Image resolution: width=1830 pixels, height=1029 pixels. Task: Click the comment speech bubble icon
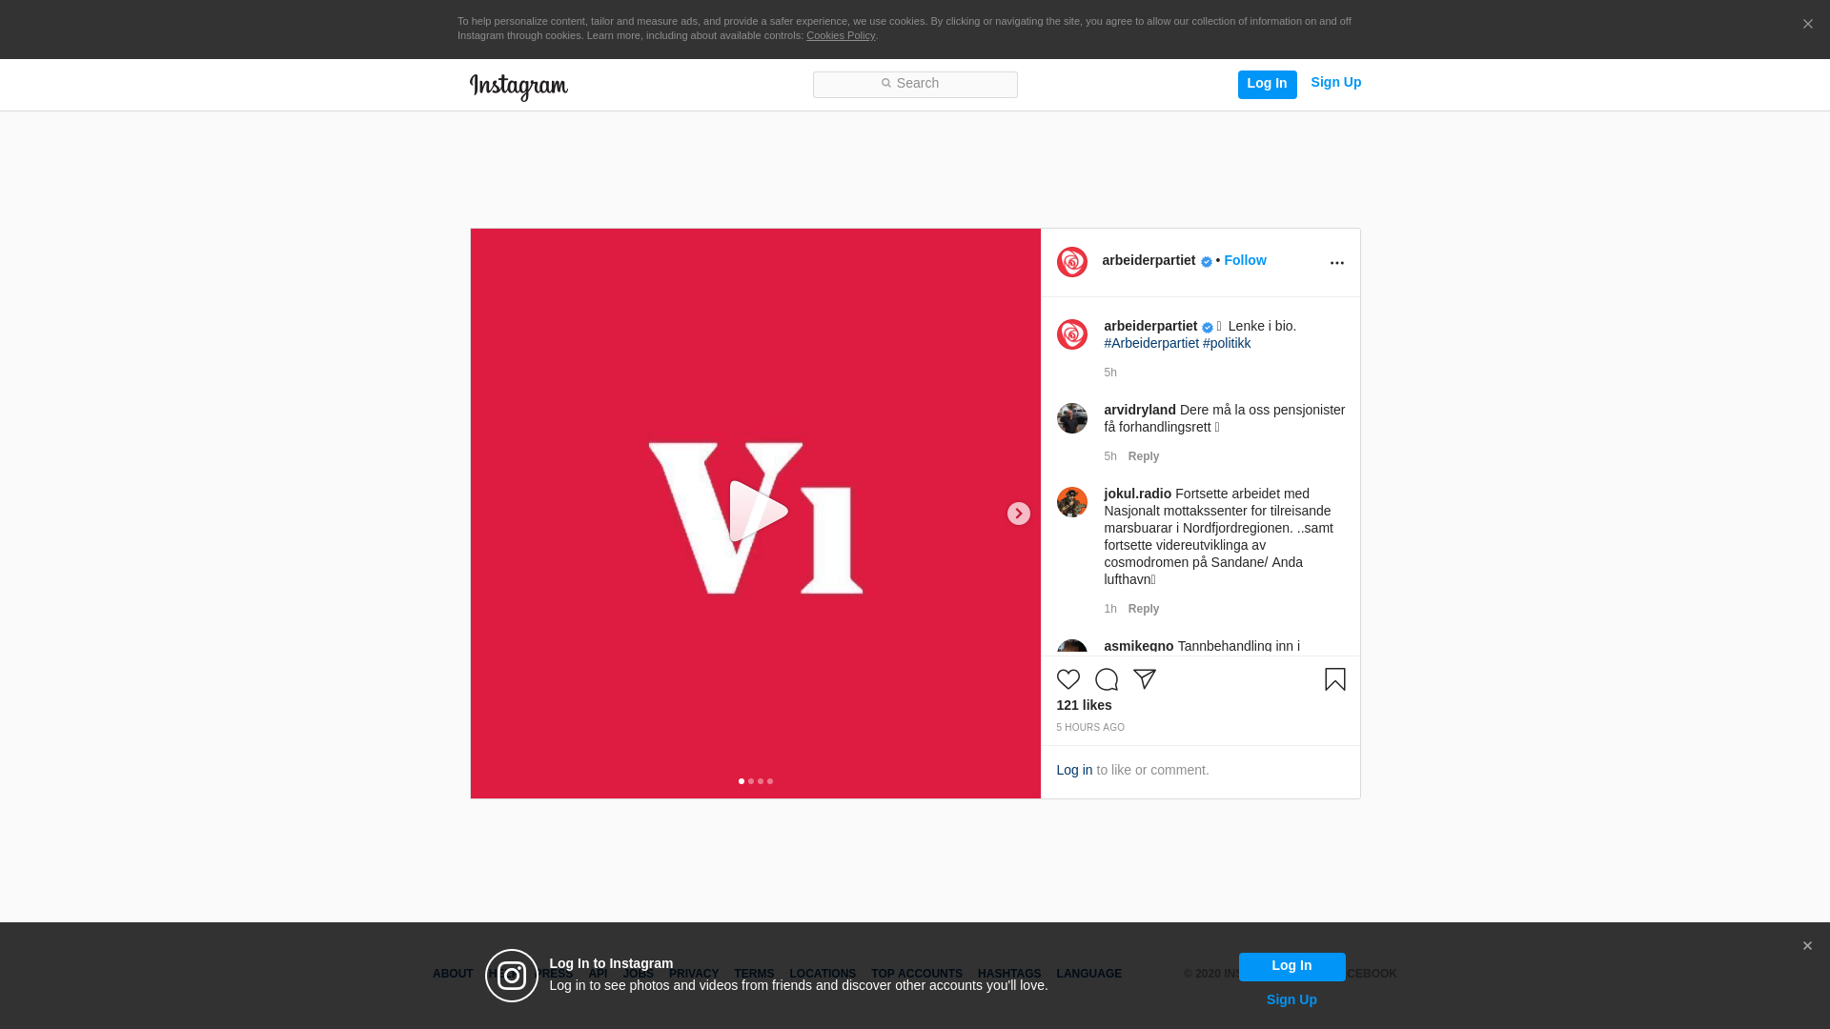[x=1106, y=679]
